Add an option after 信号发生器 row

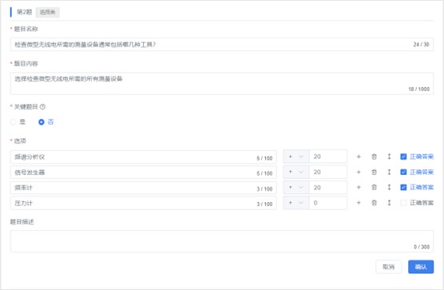pyautogui.click(x=359, y=172)
